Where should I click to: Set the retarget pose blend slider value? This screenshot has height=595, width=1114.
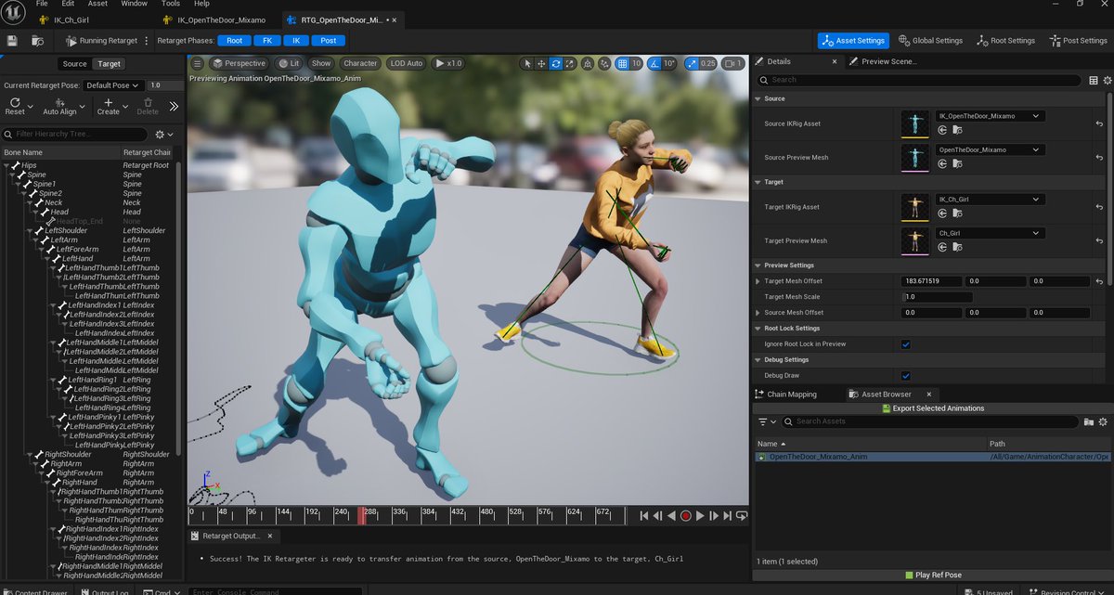[x=164, y=85]
